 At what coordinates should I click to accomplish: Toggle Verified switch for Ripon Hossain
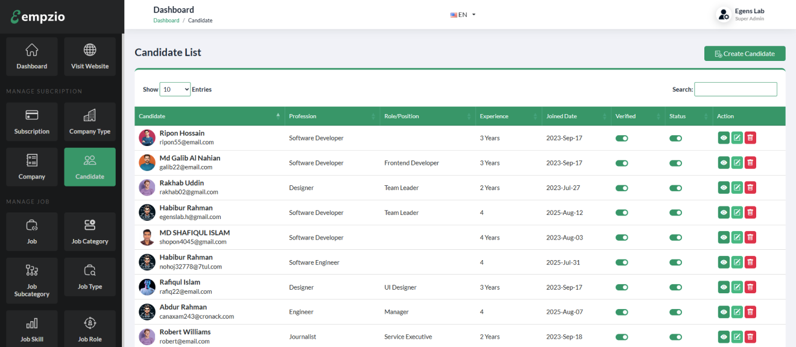pyautogui.click(x=622, y=138)
